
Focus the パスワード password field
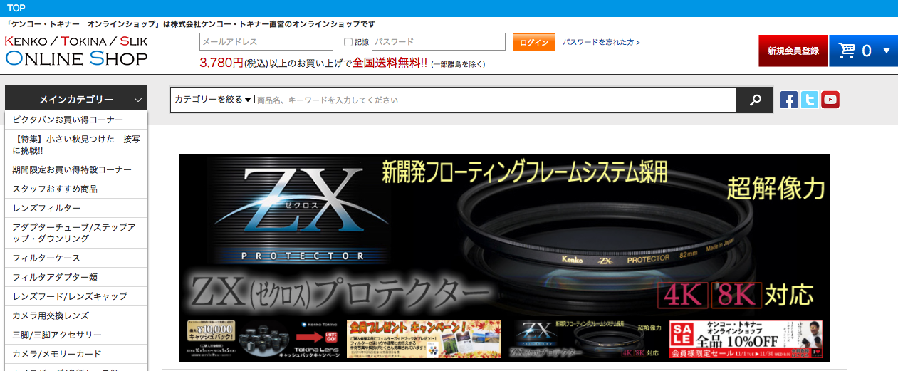tap(439, 42)
